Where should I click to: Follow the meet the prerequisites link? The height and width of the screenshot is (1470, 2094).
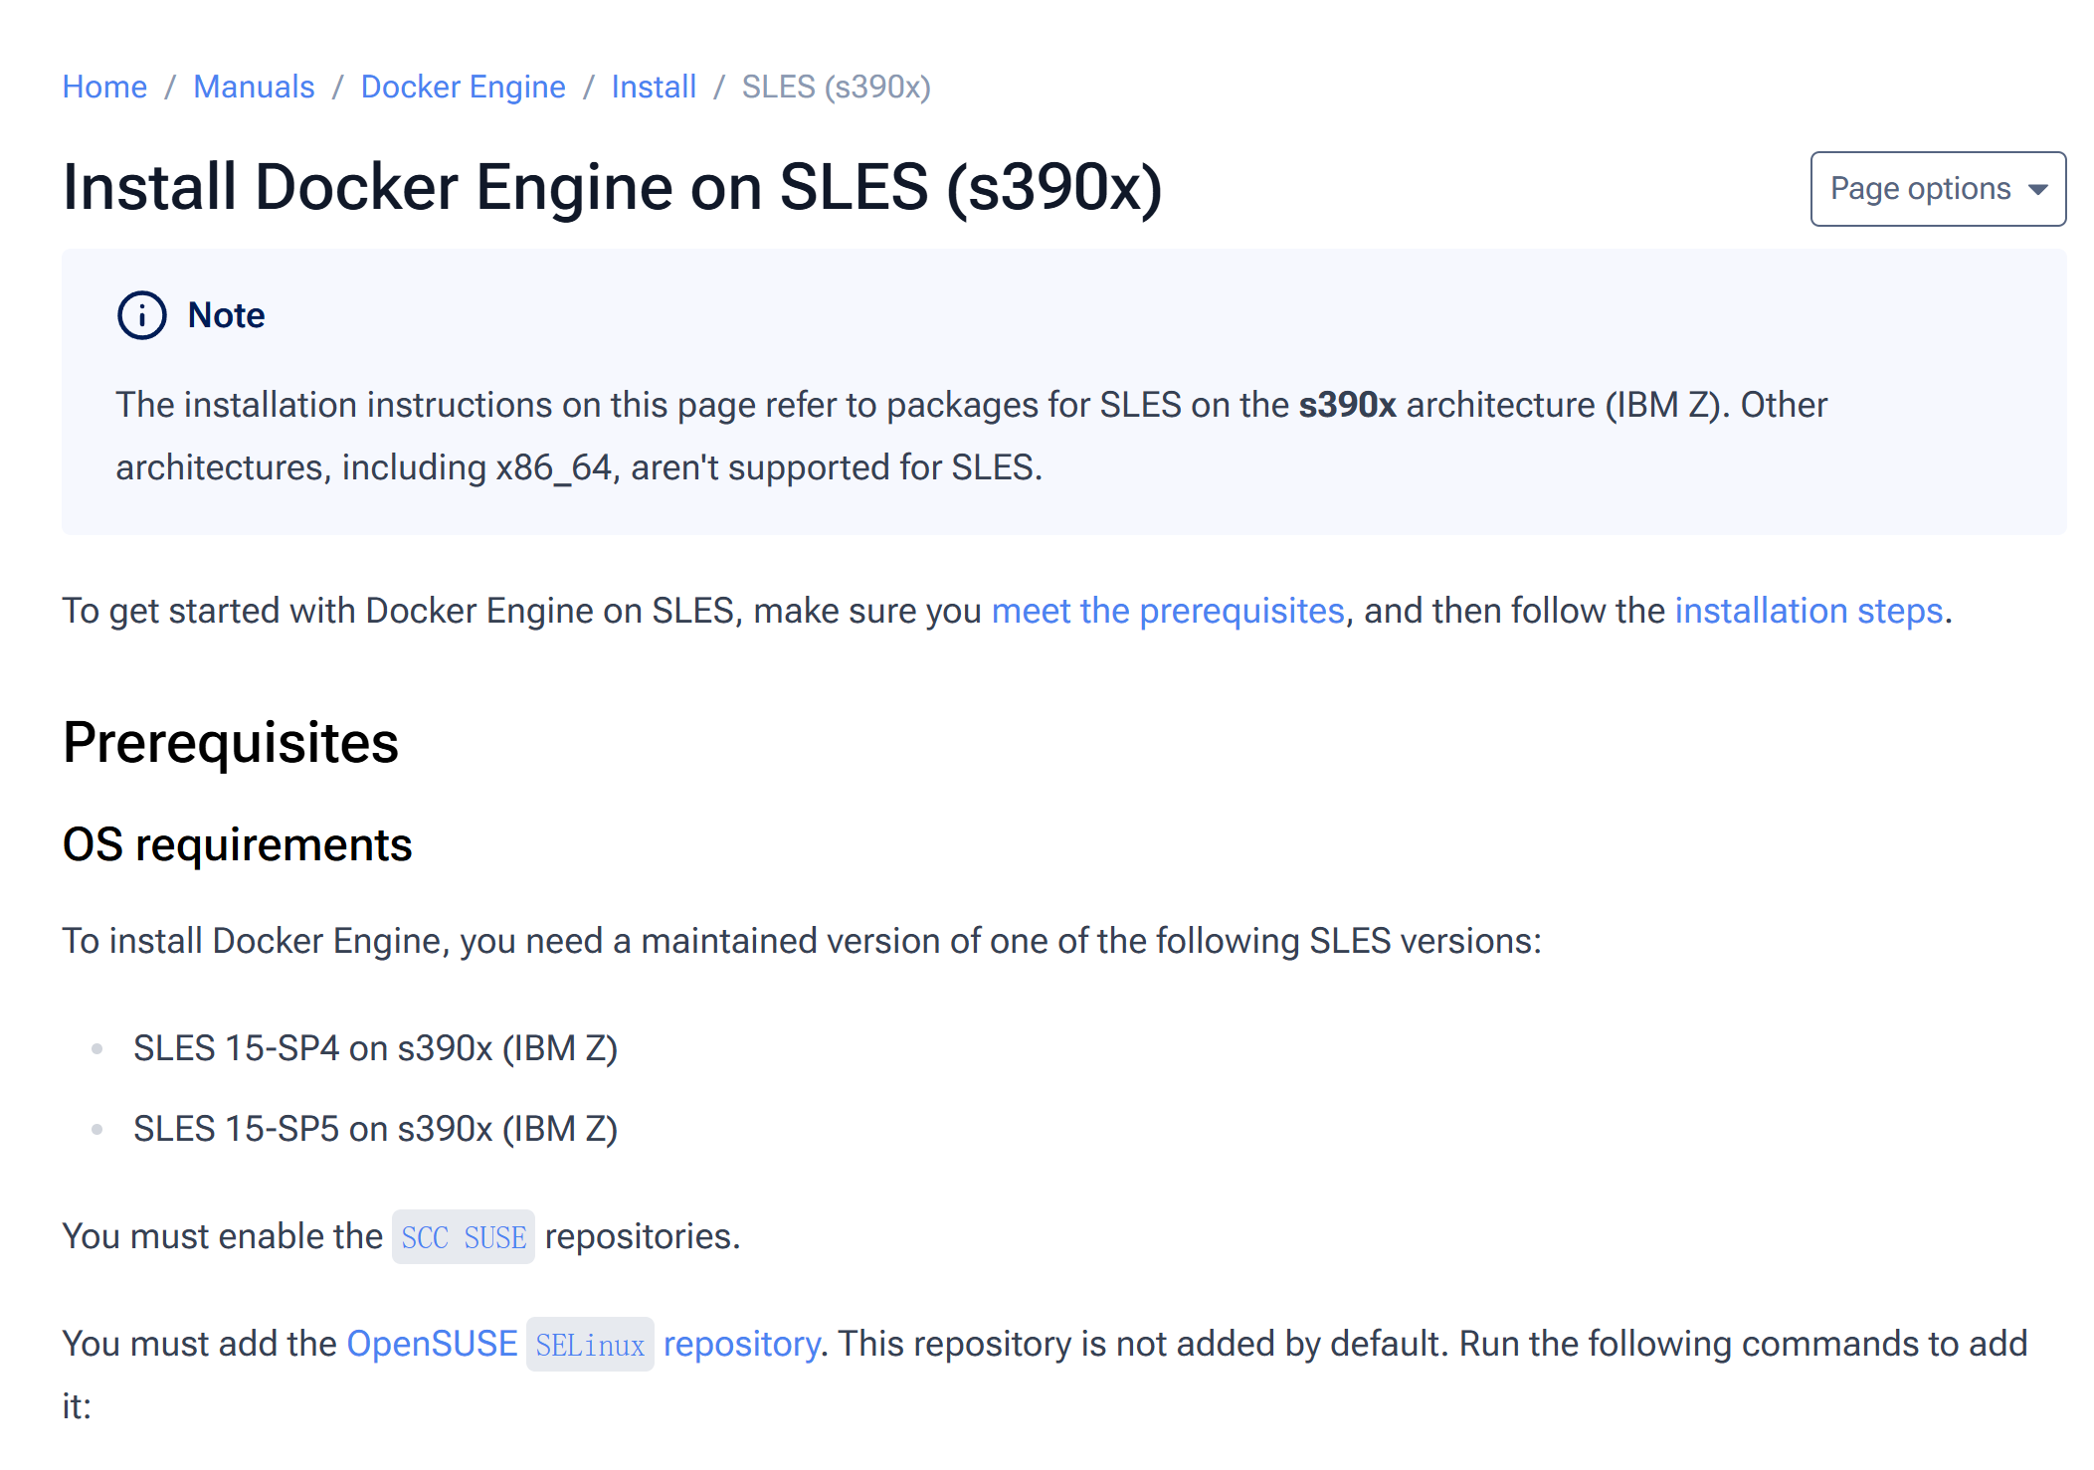[x=1168, y=611]
